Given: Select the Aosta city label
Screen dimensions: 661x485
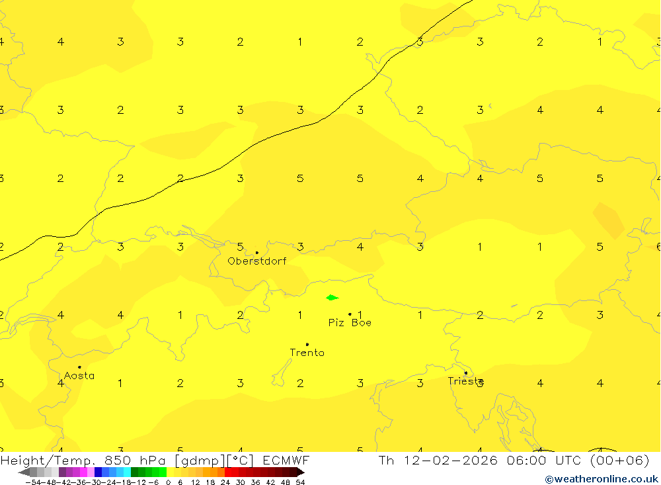Looking at the screenshot, I should tap(79, 376).
